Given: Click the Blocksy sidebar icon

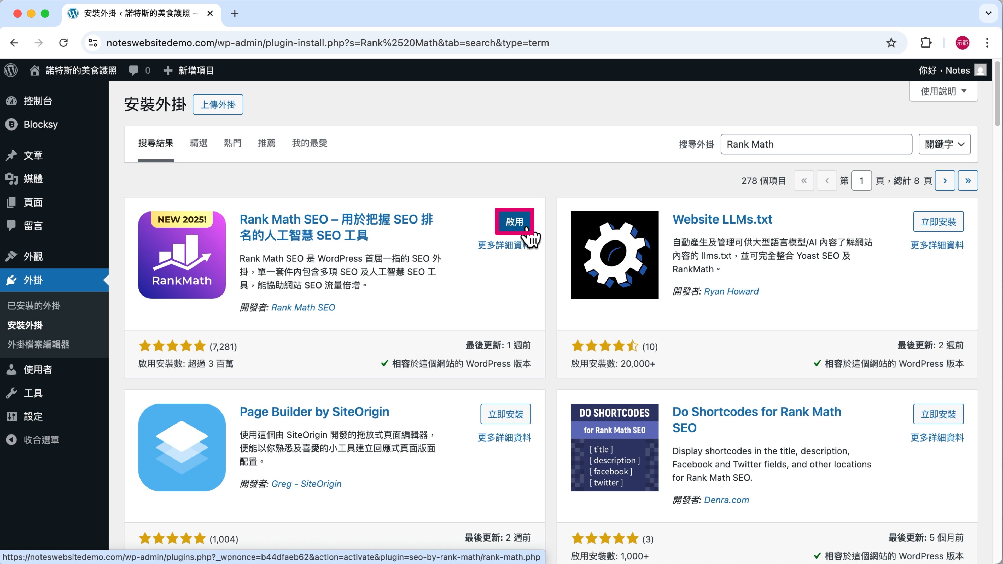Looking at the screenshot, I should tap(11, 124).
